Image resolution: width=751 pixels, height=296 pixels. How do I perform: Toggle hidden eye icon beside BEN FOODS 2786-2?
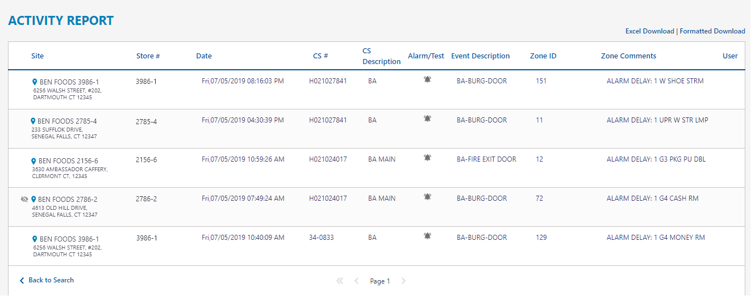(x=24, y=200)
